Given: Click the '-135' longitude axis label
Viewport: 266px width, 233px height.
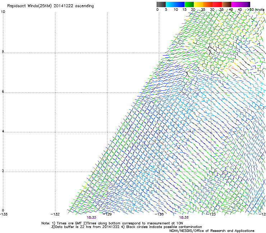Looking at the screenshot, I should tap(4, 214).
